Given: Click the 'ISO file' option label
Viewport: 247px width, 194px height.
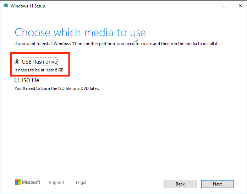Looking at the screenshot, I should tap(31, 80).
